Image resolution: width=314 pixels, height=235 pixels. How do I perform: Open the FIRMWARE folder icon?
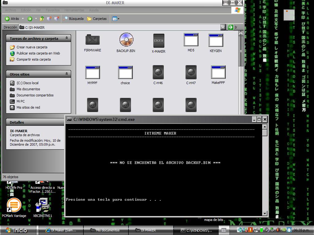tap(93, 39)
